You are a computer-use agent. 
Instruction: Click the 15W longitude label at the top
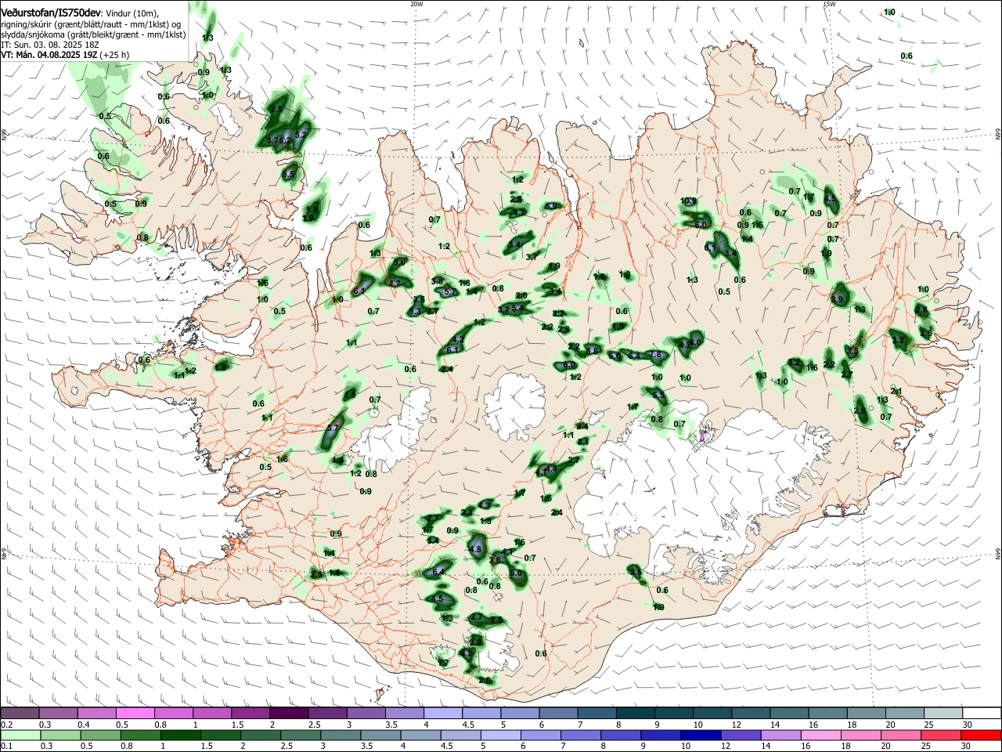(829, 3)
